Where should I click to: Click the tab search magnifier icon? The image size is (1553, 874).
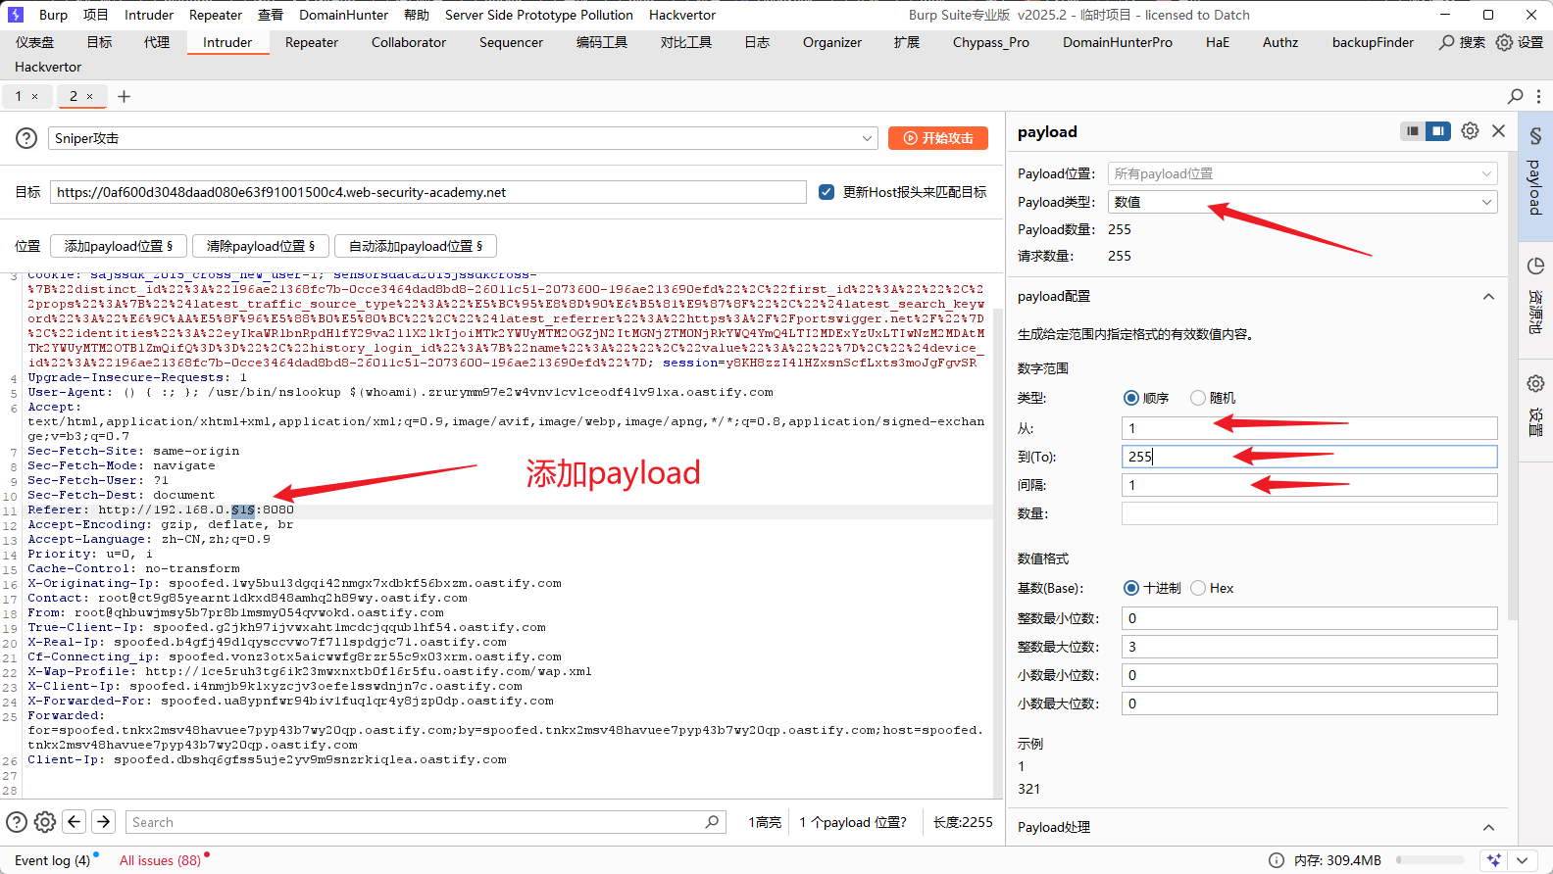[1516, 96]
